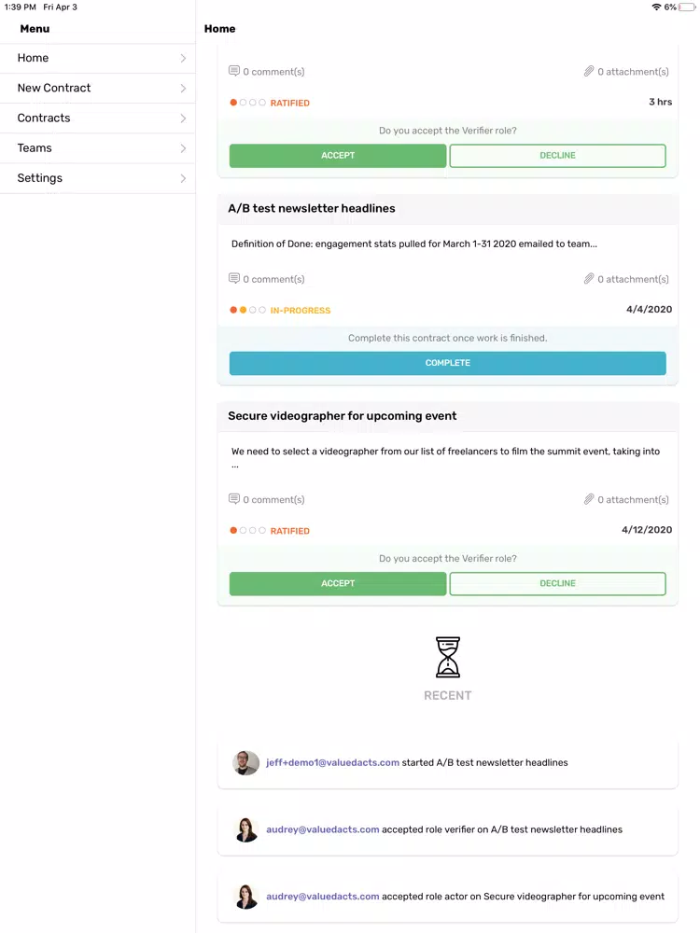Expand the Settings chevron arrow
This screenshot has height=933, width=700.
click(183, 178)
